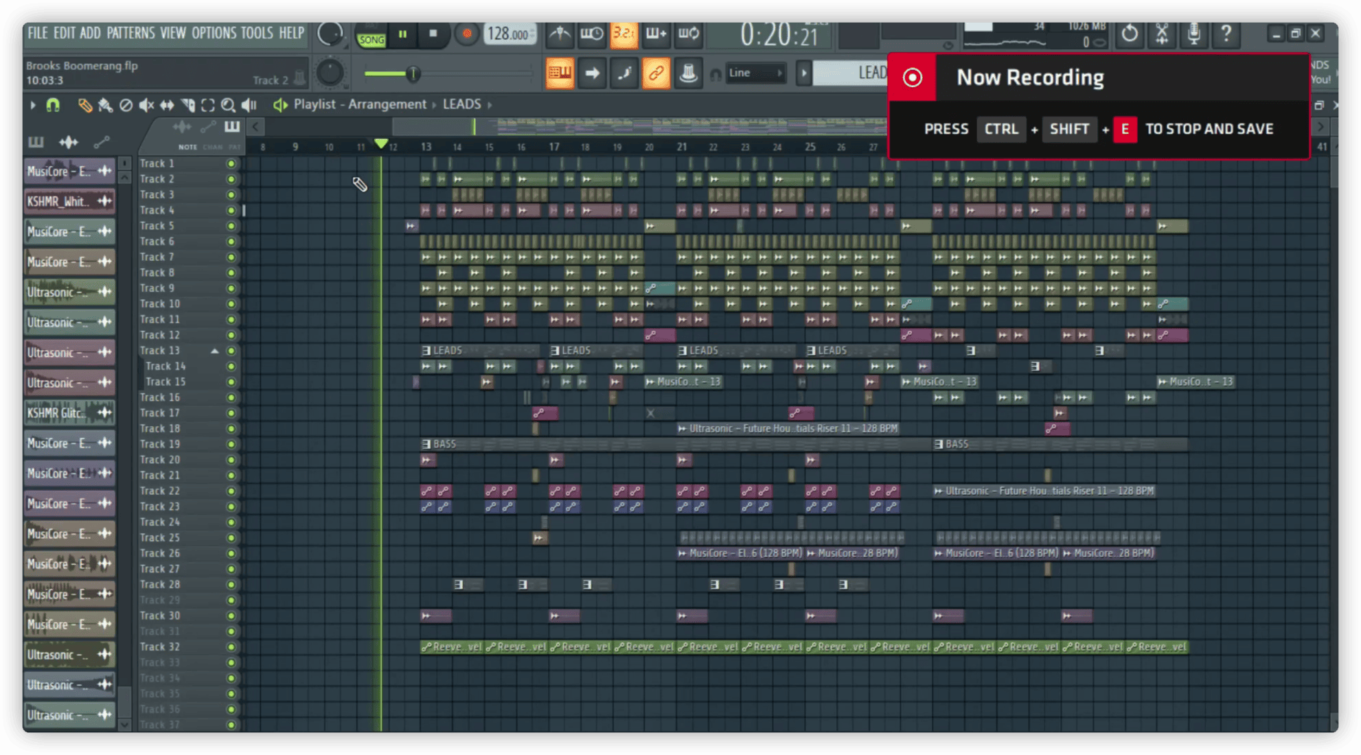Screen dimensions: 1361x755
Task: Toggle SONG/pattern playback mode
Action: coord(371,40)
